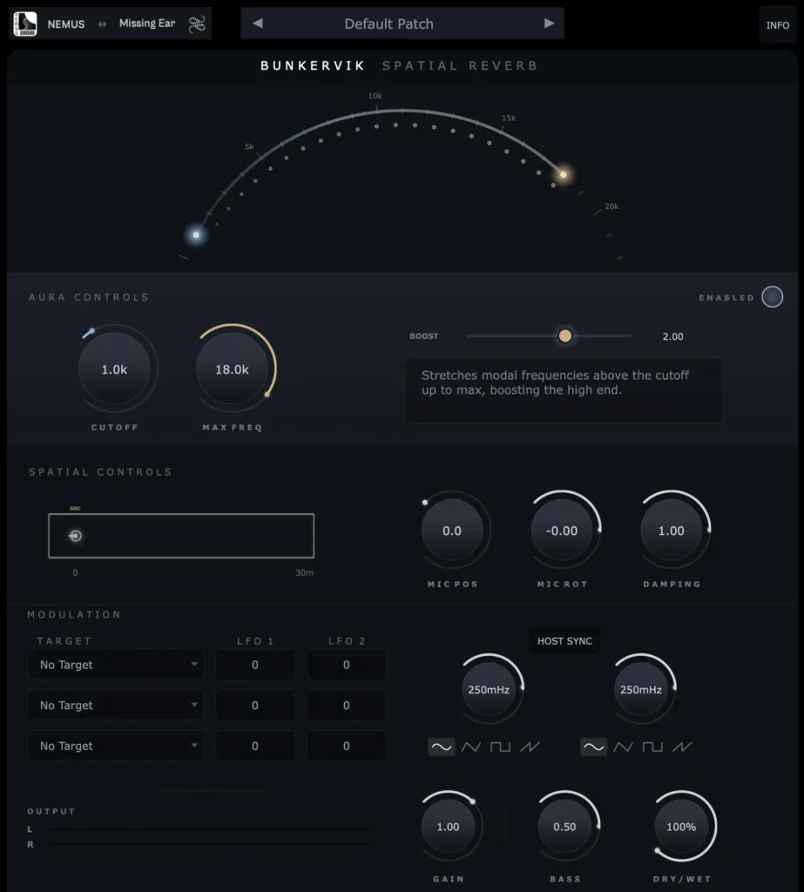Toggle the Aura ENABLED switch
Viewport: 804px width, 892px height.
point(772,297)
